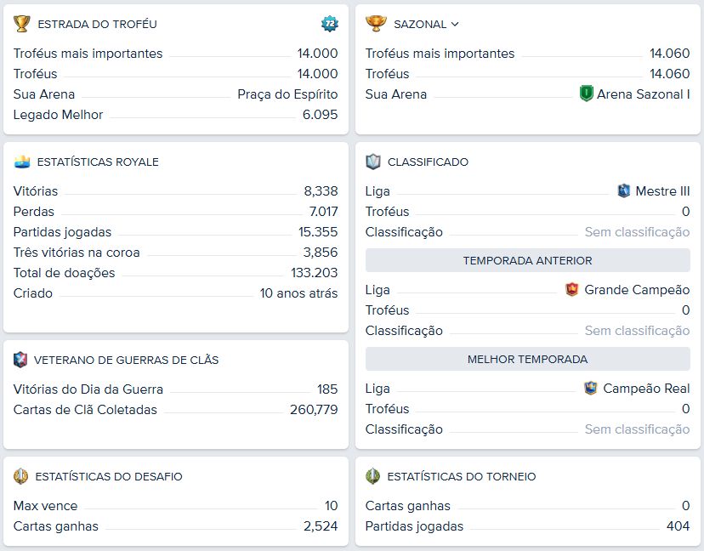This screenshot has height=551, width=704.
Task: Click the Legado Melhor value 6.095
Action: click(321, 115)
